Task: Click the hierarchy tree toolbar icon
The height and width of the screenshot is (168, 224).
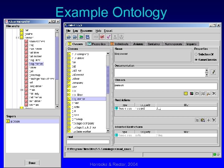Action: pos(115,37)
